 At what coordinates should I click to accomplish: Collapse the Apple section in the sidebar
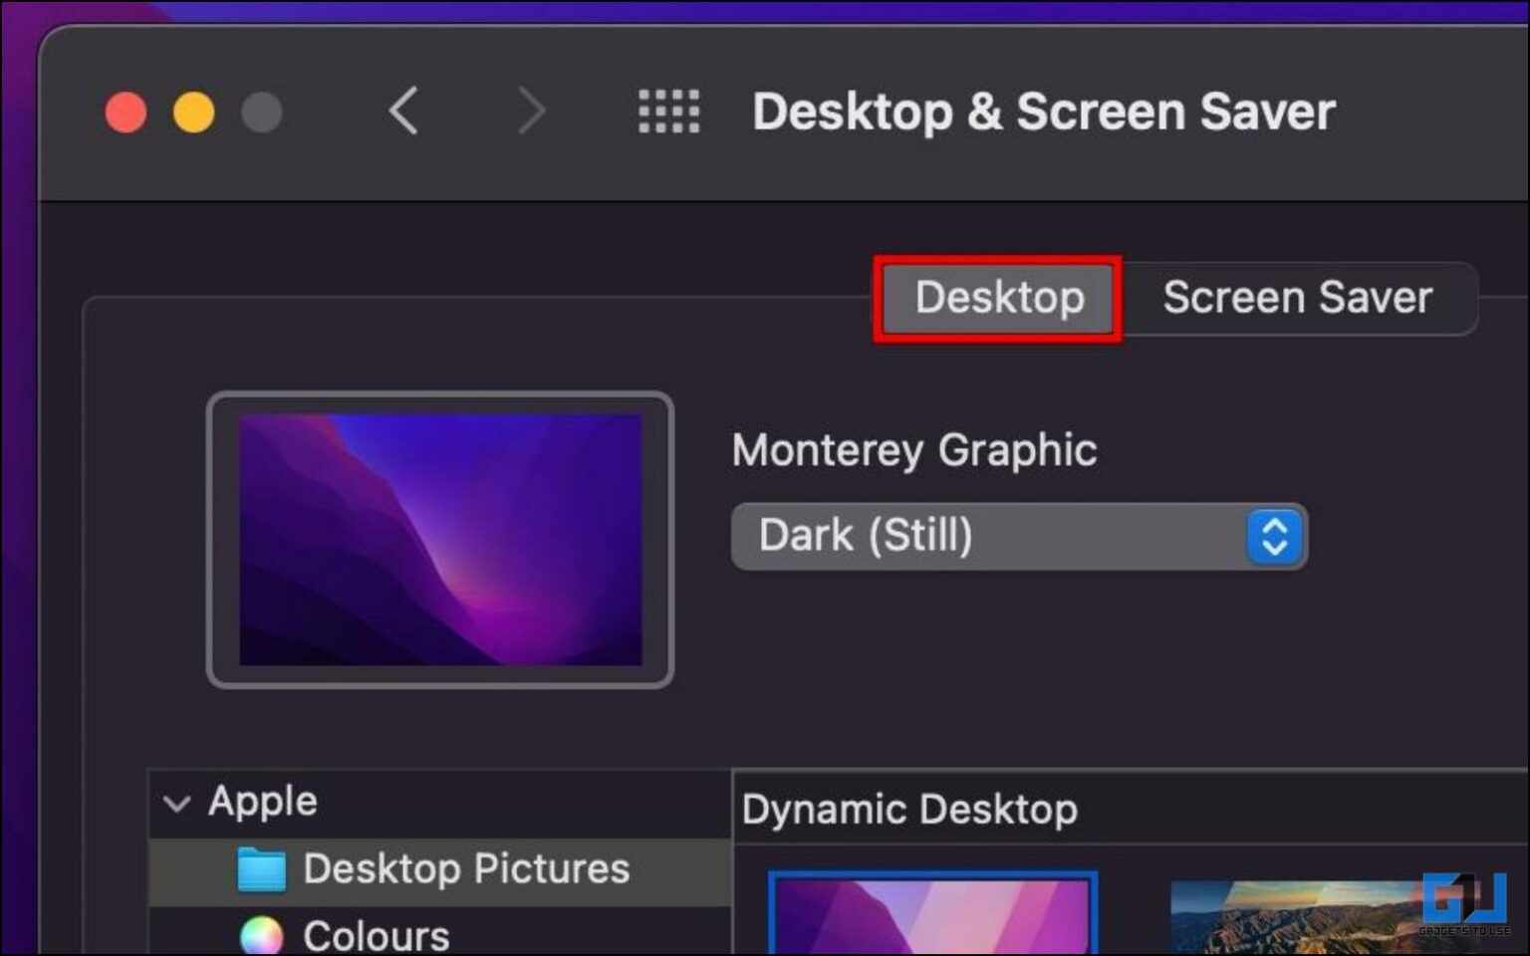click(x=177, y=803)
